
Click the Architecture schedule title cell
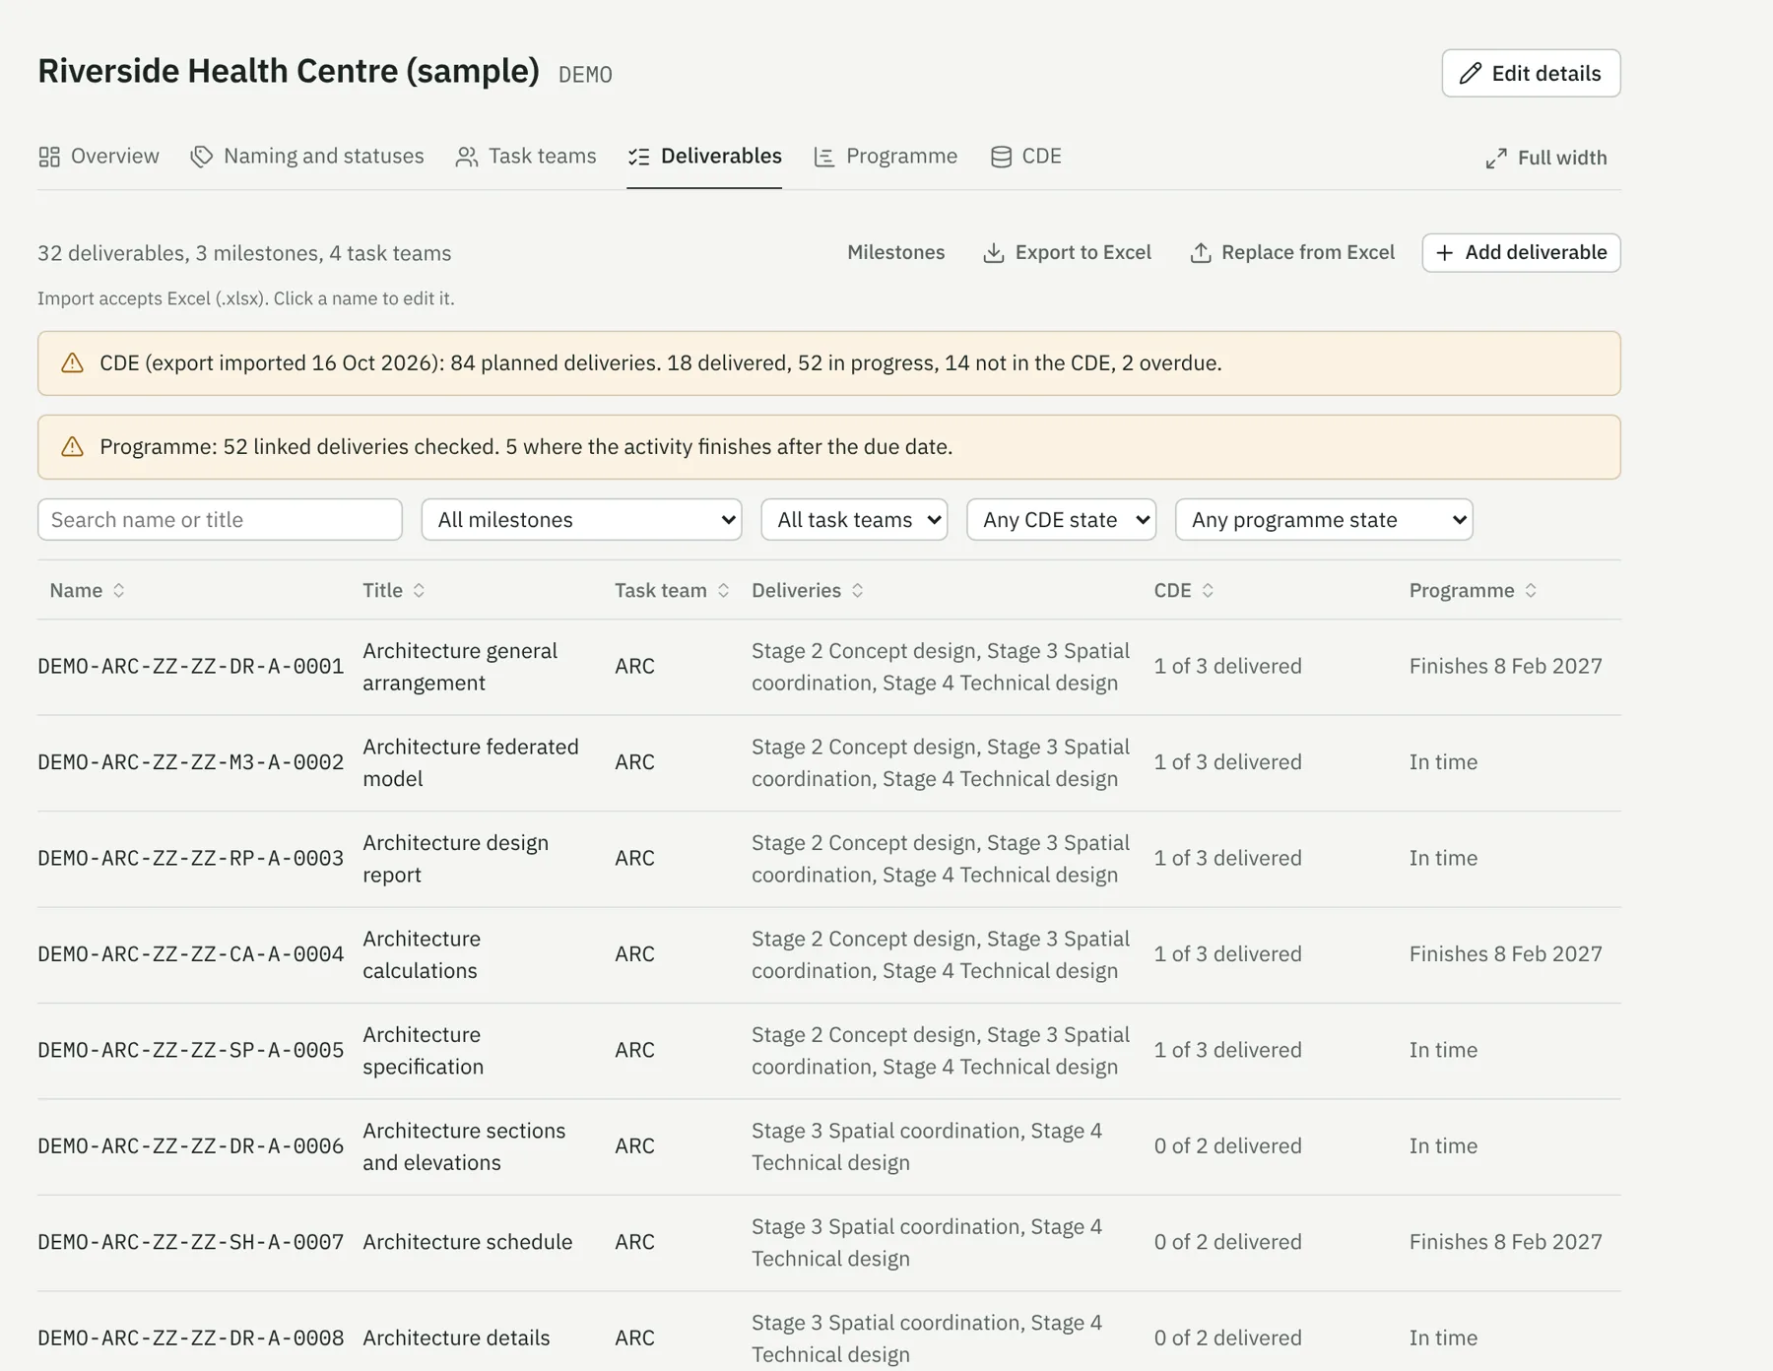pyautogui.click(x=467, y=1242)
